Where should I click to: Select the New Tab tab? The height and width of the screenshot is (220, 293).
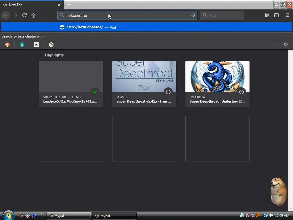32,5
